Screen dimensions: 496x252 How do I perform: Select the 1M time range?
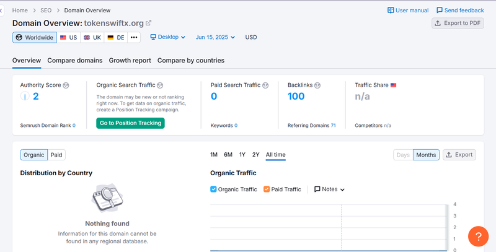[214, 154]
